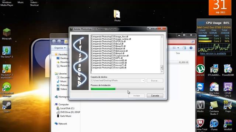Open Explorer view options dropdown arrow

178,48
